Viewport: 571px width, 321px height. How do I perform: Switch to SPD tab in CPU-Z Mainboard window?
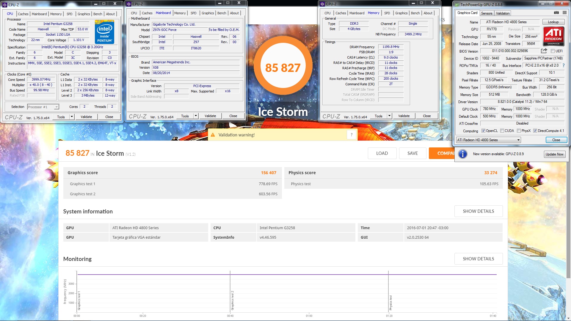click(x=194, y=13)
